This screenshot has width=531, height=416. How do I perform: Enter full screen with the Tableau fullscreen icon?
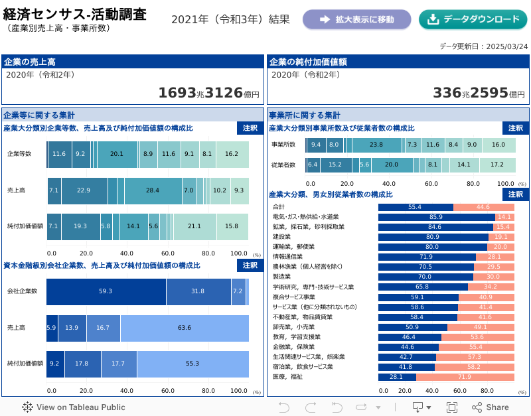[x=452, y=407]
